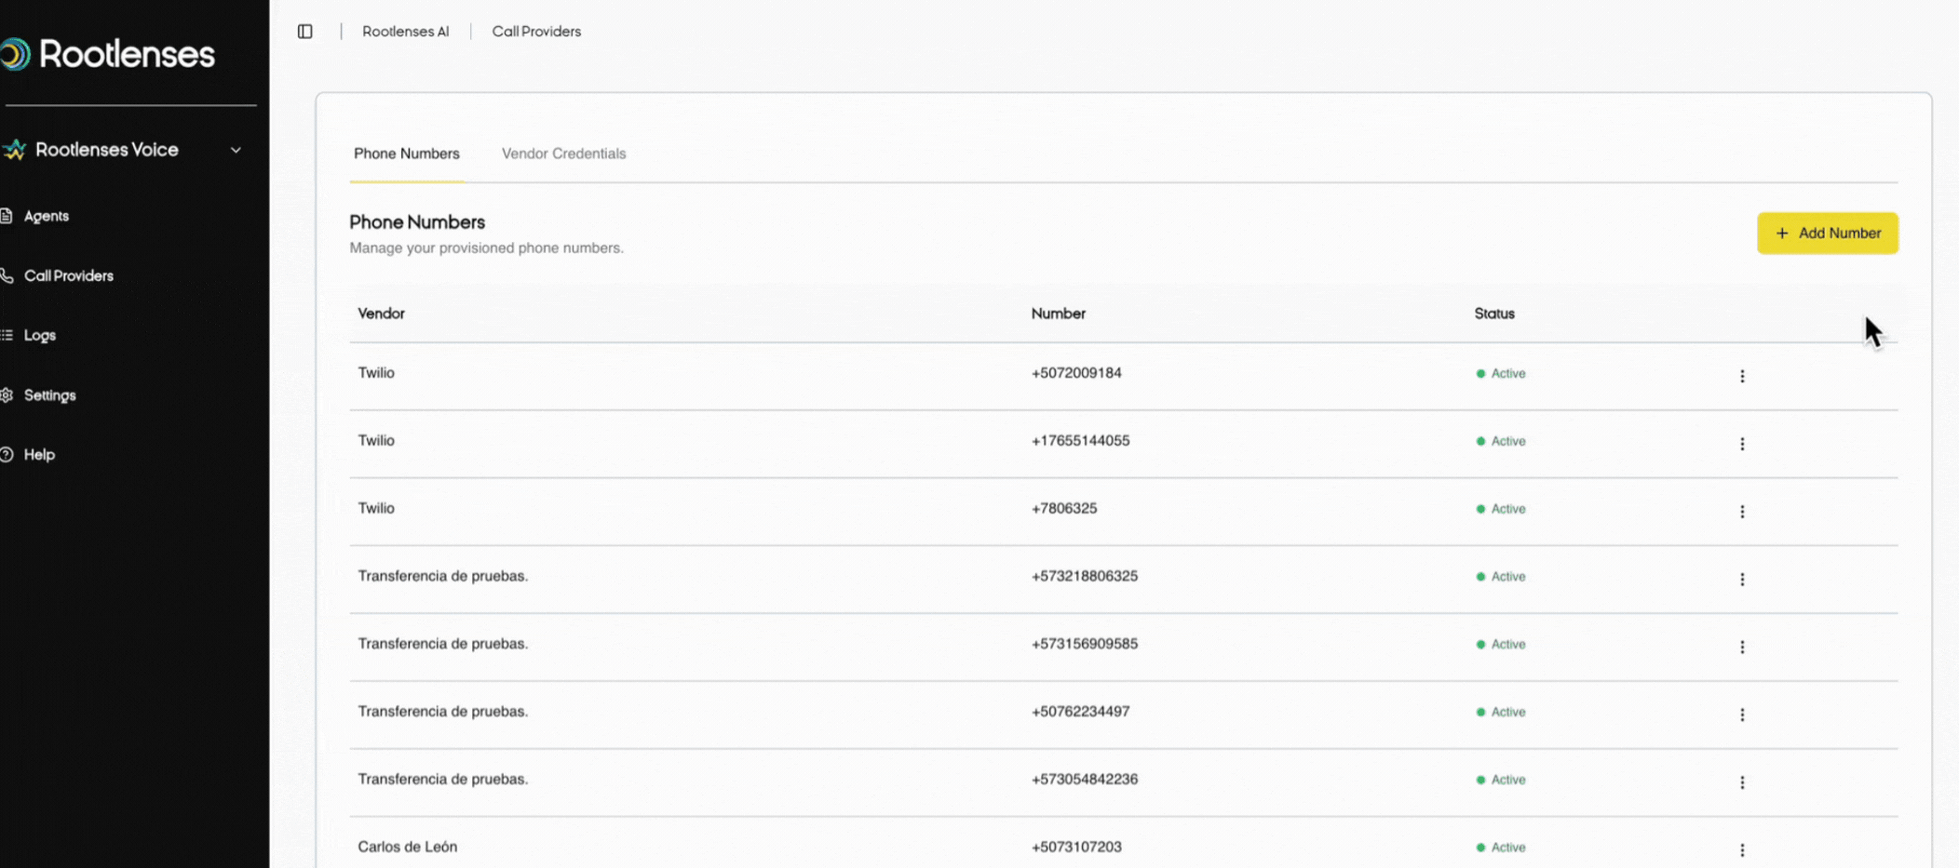The width and height of the screenshot is (1959, 868).
Task: Open Call Providers in the sidebar
Action: tap(68, 275)
